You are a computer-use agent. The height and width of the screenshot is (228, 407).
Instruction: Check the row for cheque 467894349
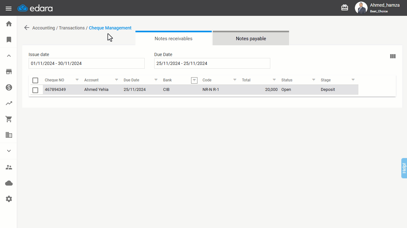(35, 90)
